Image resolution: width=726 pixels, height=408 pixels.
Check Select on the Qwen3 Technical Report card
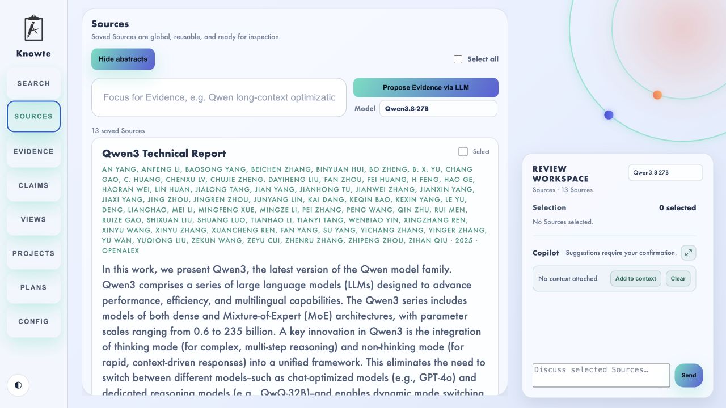click(463, 152)
